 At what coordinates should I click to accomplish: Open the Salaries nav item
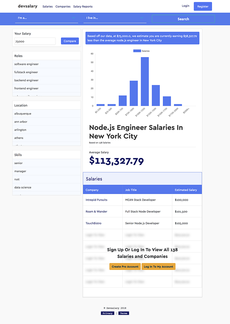coord(48,7)
